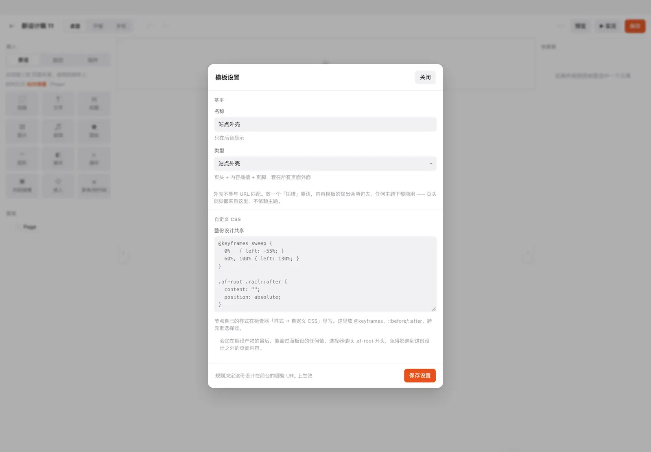Click the 名称 field containing 站点外壳
This screenshot has width=651, height=452.
click(x=325, y=124)
